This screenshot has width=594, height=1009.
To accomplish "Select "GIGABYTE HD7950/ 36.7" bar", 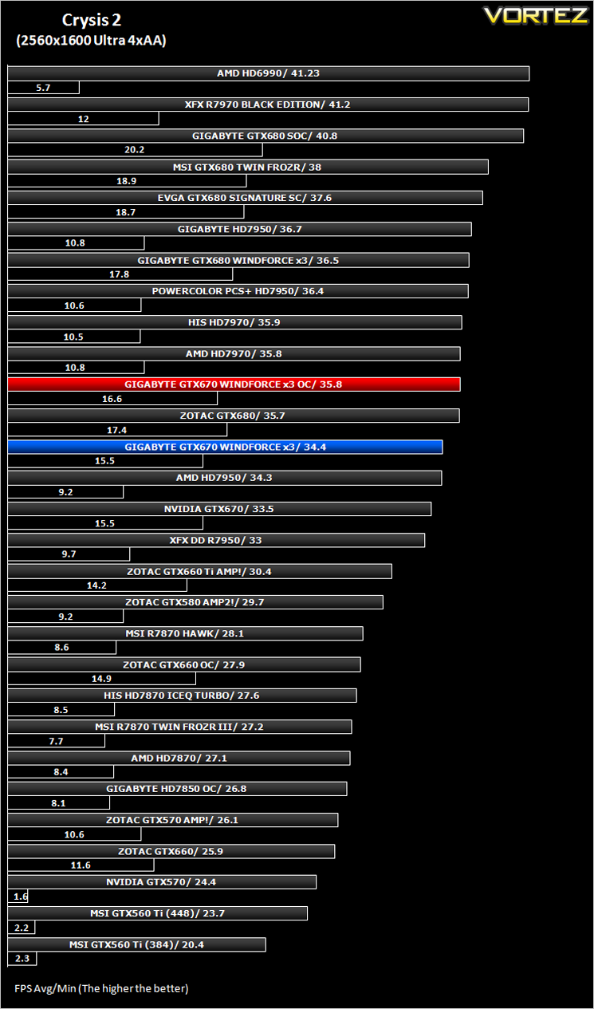I will click(x=239, y=230).
